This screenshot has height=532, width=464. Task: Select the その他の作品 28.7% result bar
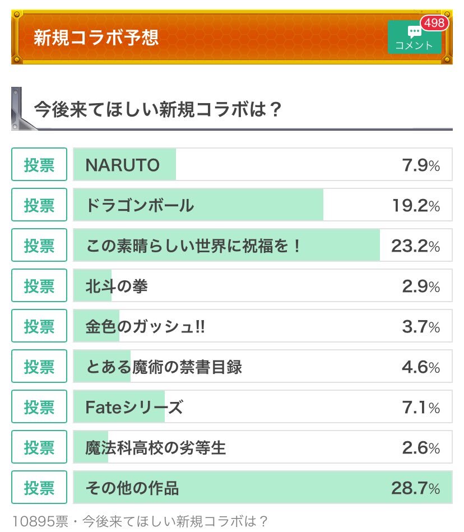point(262,487)
